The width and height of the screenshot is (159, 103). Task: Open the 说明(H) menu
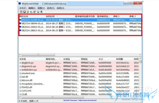(60, 8)
